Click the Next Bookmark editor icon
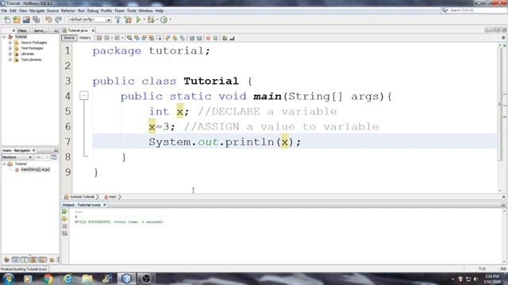The height and width of the screenshot is (285, 508). coord(175,38)
